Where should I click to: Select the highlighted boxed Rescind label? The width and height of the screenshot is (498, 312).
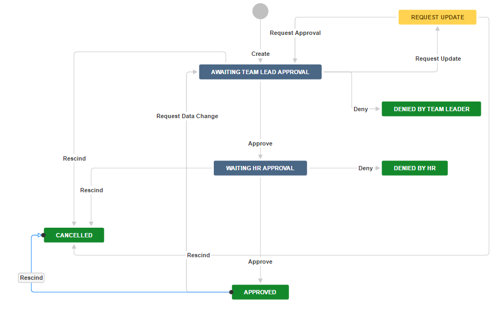click(31, 278)
